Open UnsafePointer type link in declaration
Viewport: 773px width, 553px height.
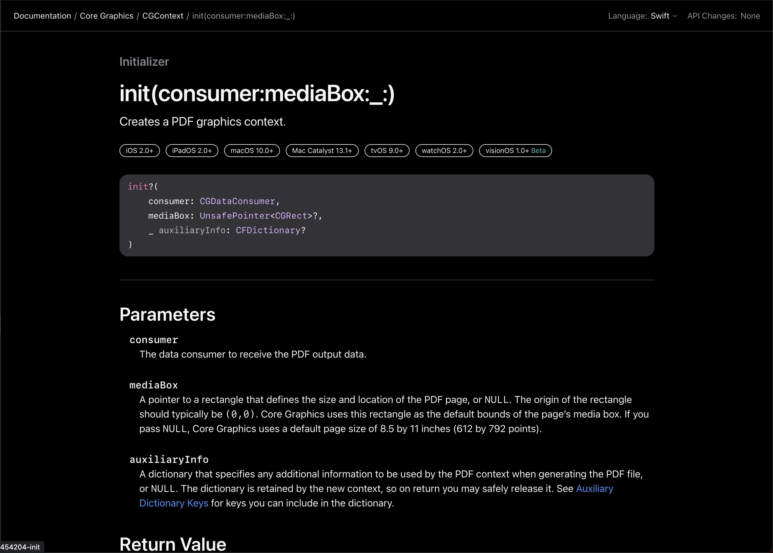235,215
